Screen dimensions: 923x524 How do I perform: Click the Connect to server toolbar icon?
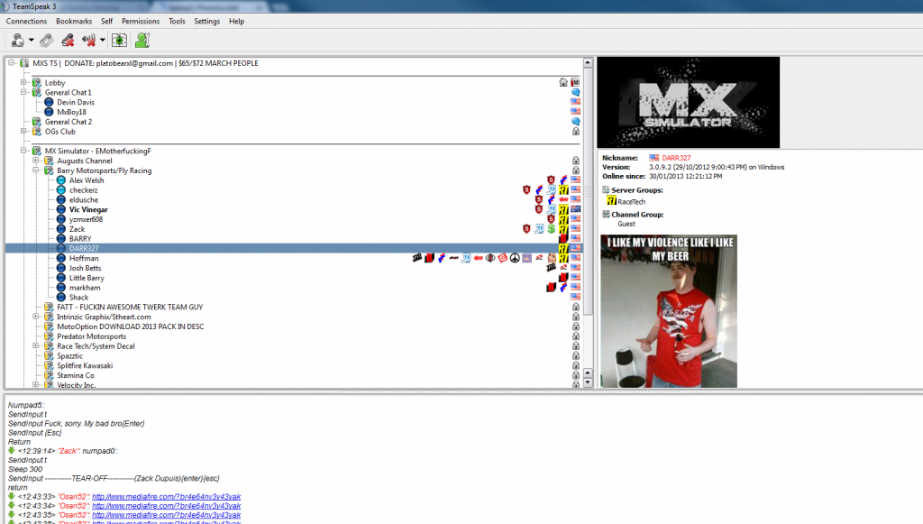tap(18, 40)
